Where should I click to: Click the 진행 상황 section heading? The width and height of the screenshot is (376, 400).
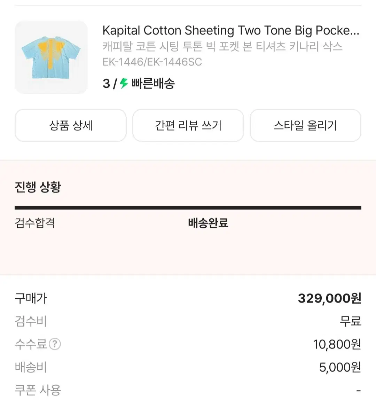click(x=38, y=187)
